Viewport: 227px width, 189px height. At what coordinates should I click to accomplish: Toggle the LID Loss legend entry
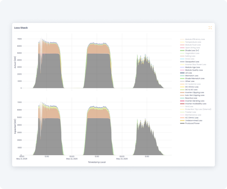point(186,73)
